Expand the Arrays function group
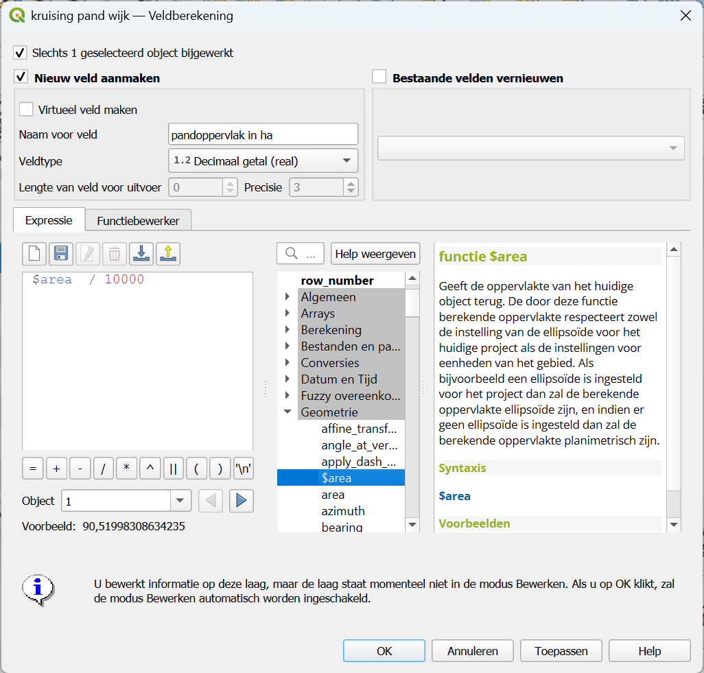The width and height of the screenshot is (704, 673). (288, 314)
